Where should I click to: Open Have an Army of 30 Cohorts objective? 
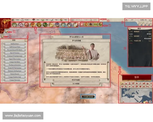pos(15,50)
